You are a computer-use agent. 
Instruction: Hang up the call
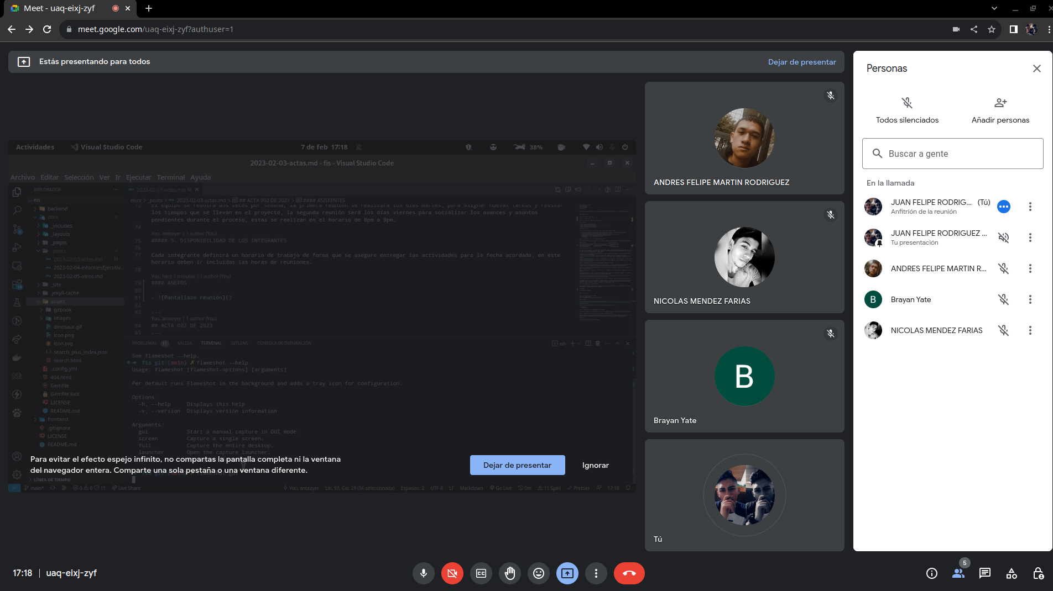(629, 573)
